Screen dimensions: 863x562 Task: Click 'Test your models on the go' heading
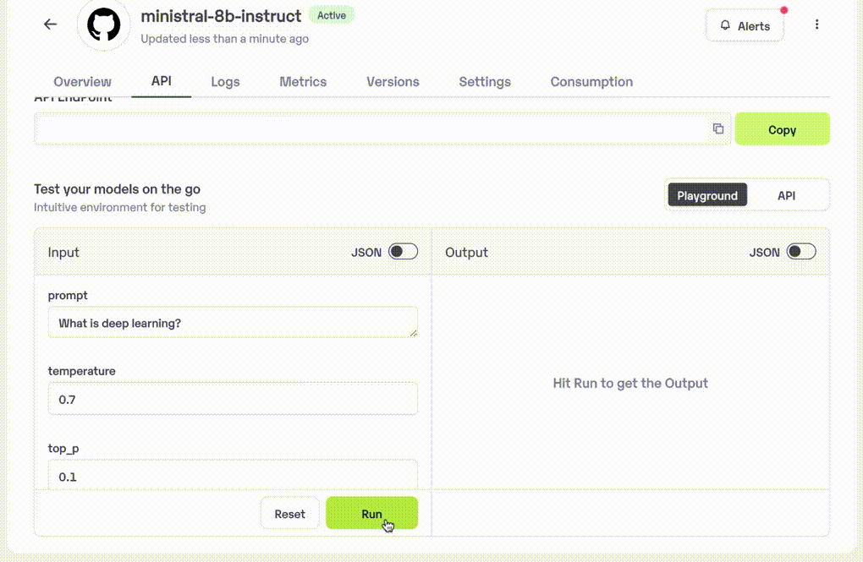tap(118, 189)
